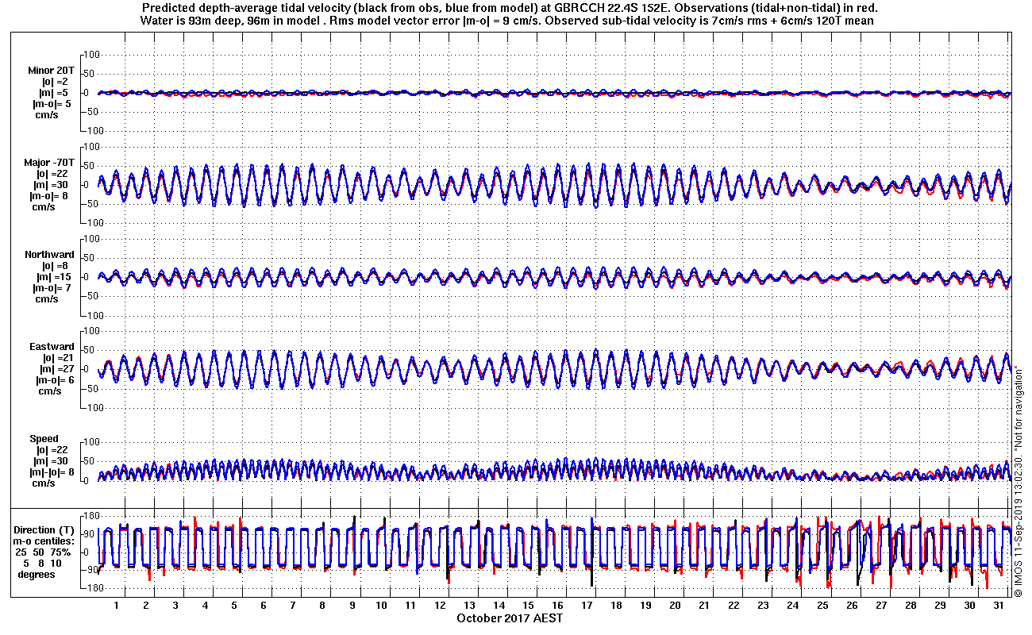Click day '20' on the date axis
This screenshot has height=635, width=1032.
[x=675, y=605]
